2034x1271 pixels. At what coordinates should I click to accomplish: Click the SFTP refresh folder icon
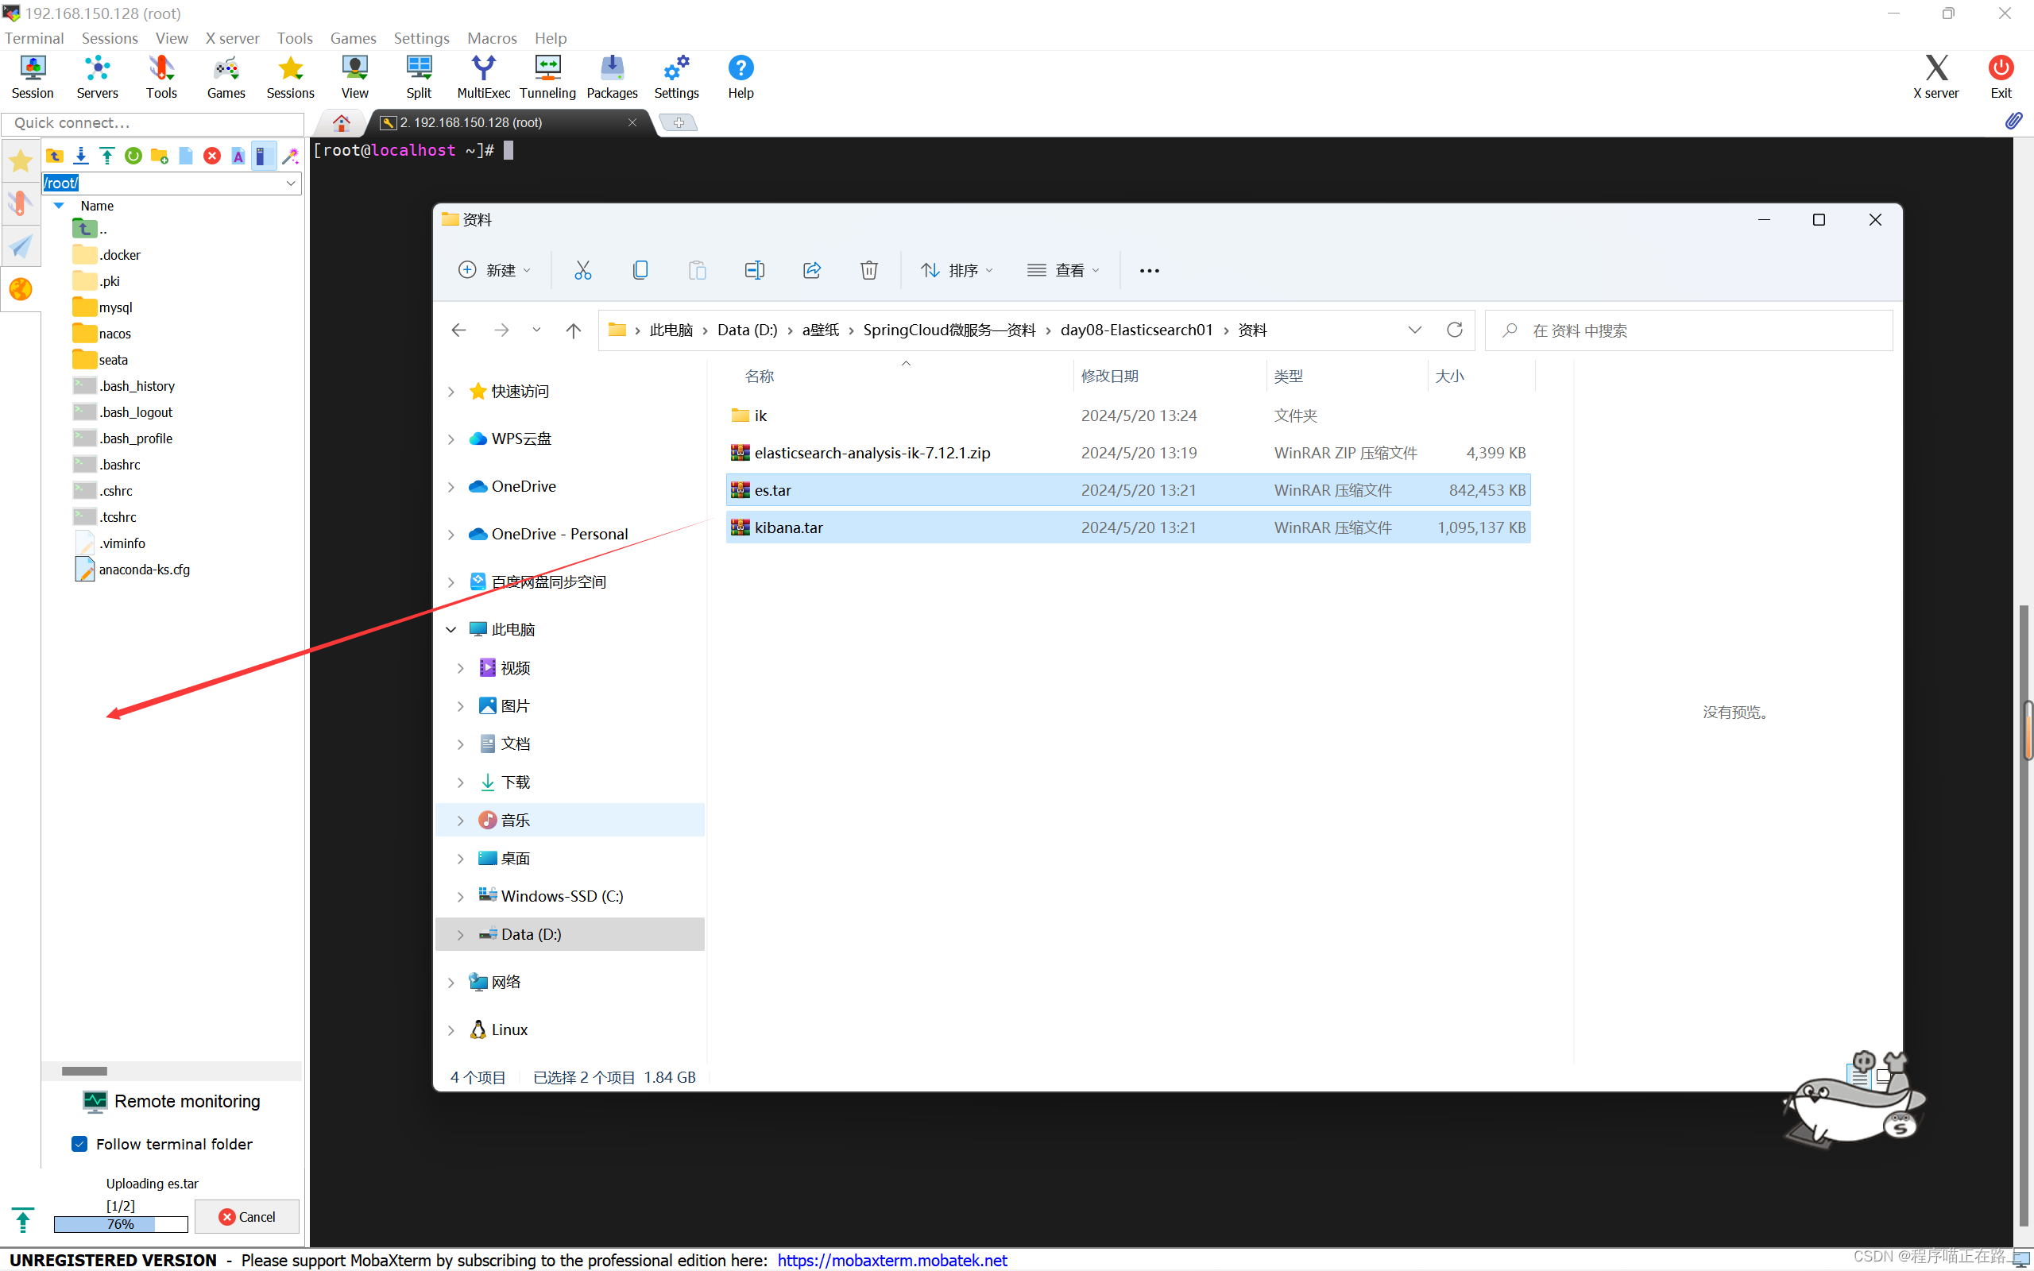[133, 156]
